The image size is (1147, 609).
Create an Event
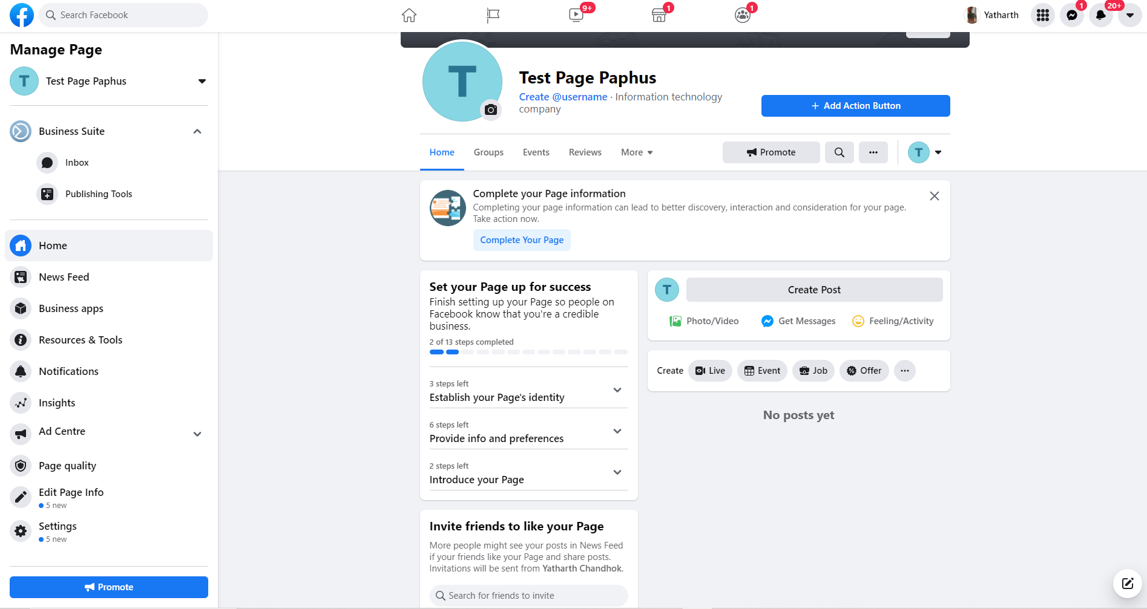coord(762,371)
